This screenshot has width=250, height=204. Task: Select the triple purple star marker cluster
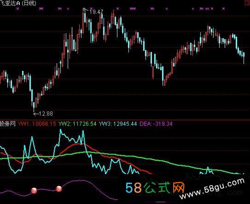click(x=133, y=9)
